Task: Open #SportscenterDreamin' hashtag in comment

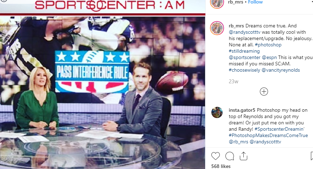Action: click(280, 129)
